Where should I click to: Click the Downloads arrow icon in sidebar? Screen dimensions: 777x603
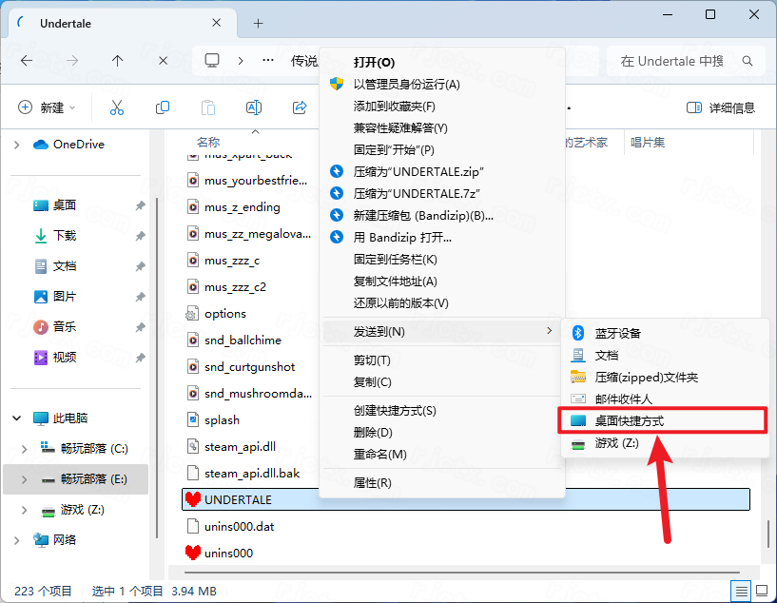(41, 235)
